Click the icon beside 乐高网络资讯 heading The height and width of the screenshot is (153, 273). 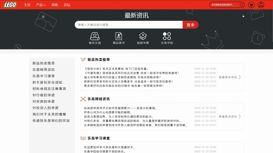tap(83, 99)
